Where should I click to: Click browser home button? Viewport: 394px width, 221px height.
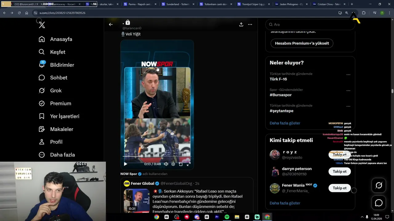pyautogui.click(x=27, y=13)
